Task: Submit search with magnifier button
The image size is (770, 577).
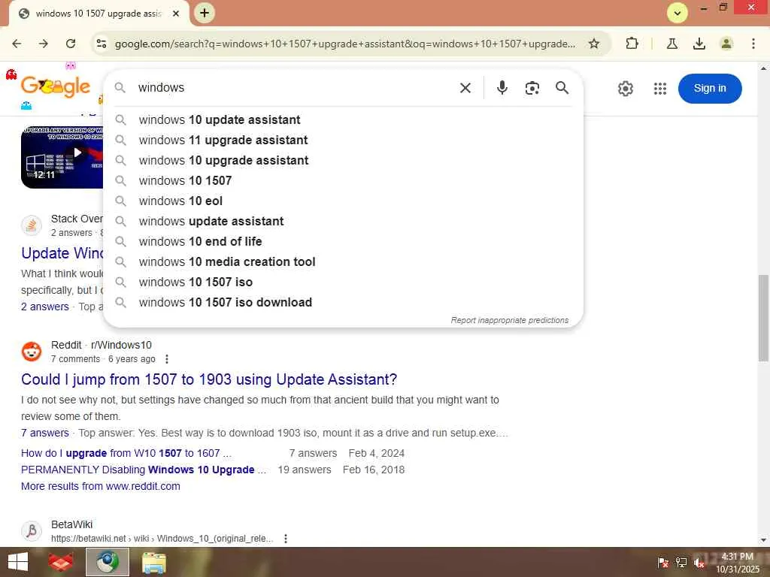Action: pos(562,88)
